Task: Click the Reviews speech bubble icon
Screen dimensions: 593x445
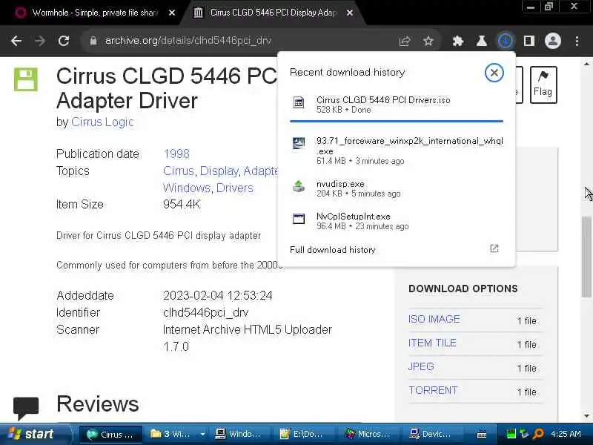Action: coord(26,408)
